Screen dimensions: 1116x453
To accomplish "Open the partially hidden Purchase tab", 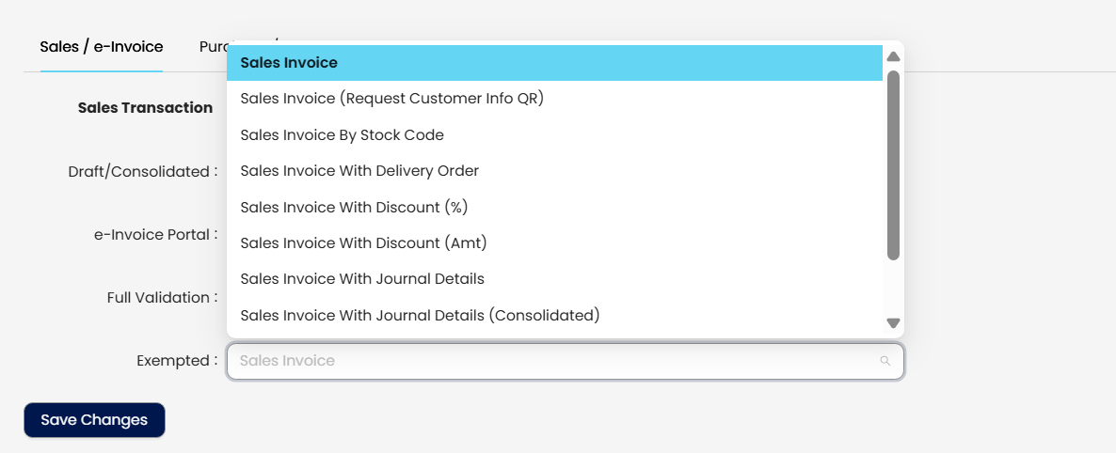I will pyautogui.click(x=212, y=47).
